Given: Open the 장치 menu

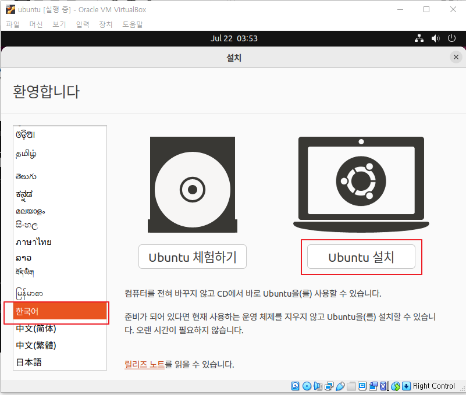Looking at the screenshot, I should (105, 24).
